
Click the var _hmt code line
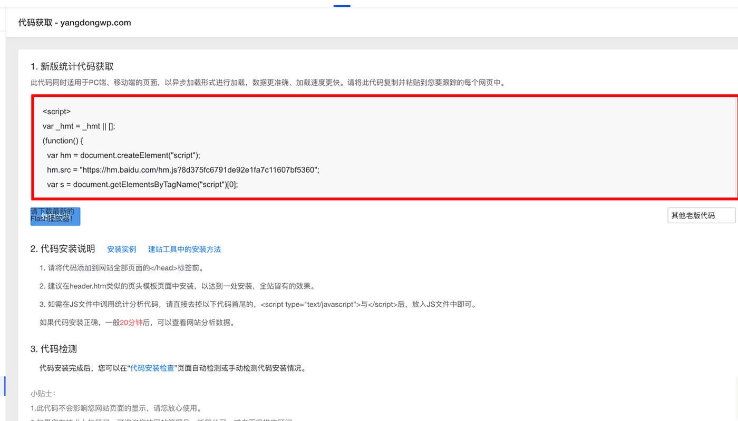79,126
